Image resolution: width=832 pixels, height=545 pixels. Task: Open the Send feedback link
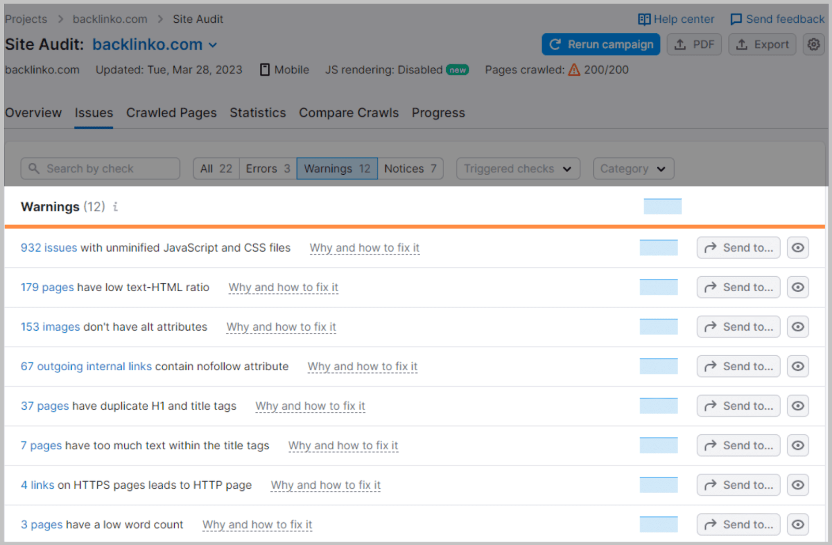[777, 19]
